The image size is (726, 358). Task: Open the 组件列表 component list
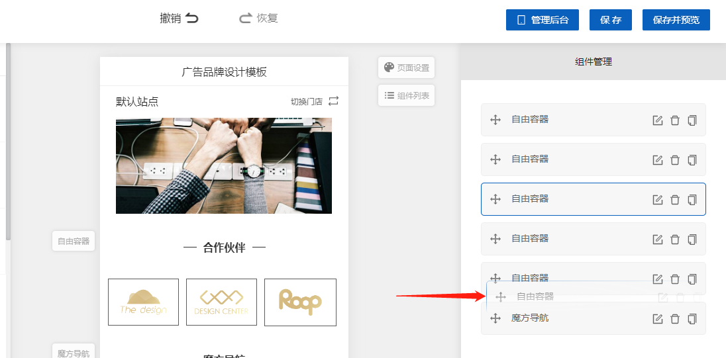point(407,95)
